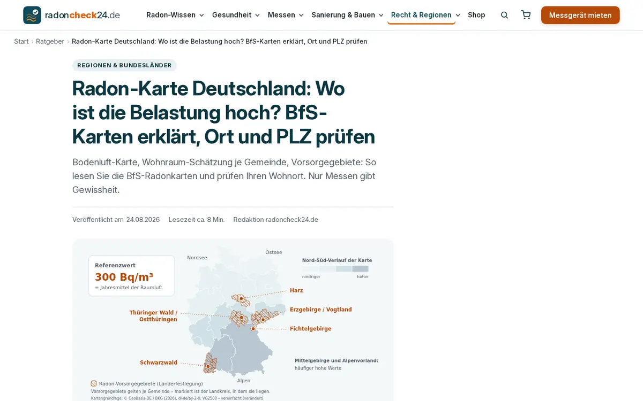Click the radoncheck24.de logo icon
The image size is (643, 401).
pos(32,15)
